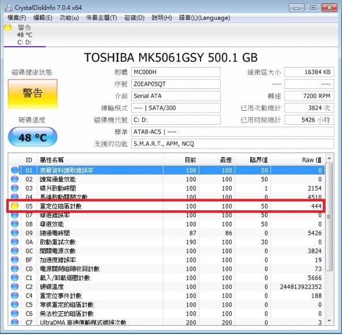Click the serial number field Z0EAP05QT

pos(176,84)
